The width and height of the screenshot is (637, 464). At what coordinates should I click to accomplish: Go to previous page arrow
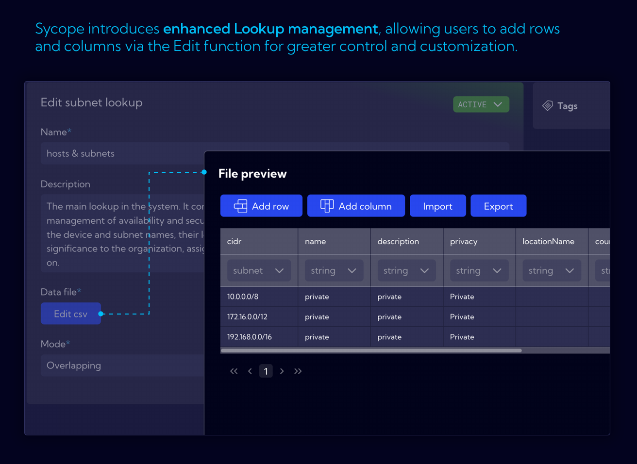(x=250, y=371)
